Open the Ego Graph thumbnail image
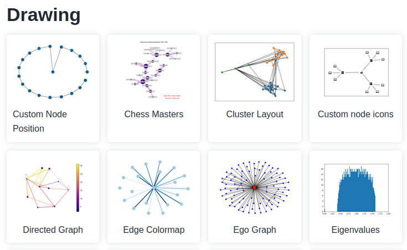This screenshot has width=407, height=250. tap(255, 188)
